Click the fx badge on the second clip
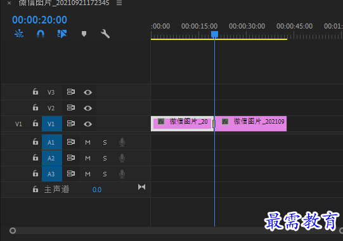 click(225, 122)
